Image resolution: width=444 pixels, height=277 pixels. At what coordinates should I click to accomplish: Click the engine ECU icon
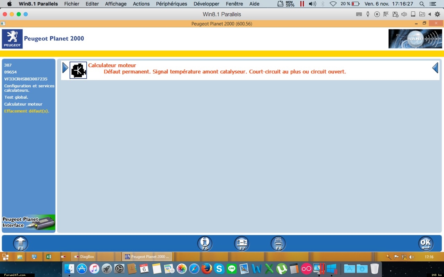tap(78, 70)
